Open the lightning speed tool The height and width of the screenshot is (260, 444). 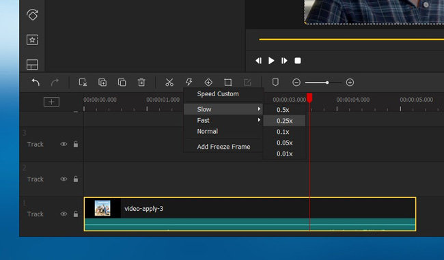189,83
